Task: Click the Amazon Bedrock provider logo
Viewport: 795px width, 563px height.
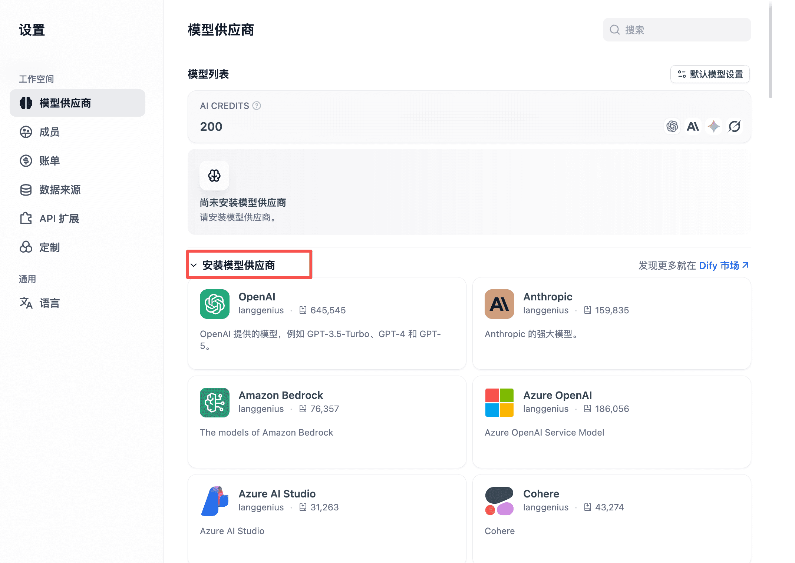Action: pyautogui.click(x=215, y=403)
